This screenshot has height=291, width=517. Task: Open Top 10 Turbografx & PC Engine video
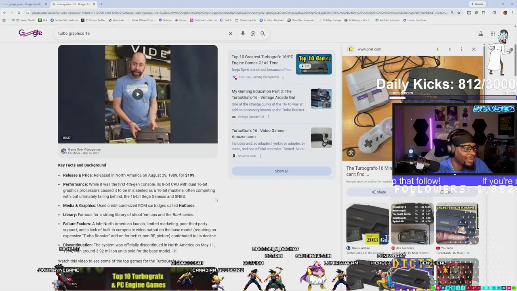pyautogui.click(x=139, y=280)
